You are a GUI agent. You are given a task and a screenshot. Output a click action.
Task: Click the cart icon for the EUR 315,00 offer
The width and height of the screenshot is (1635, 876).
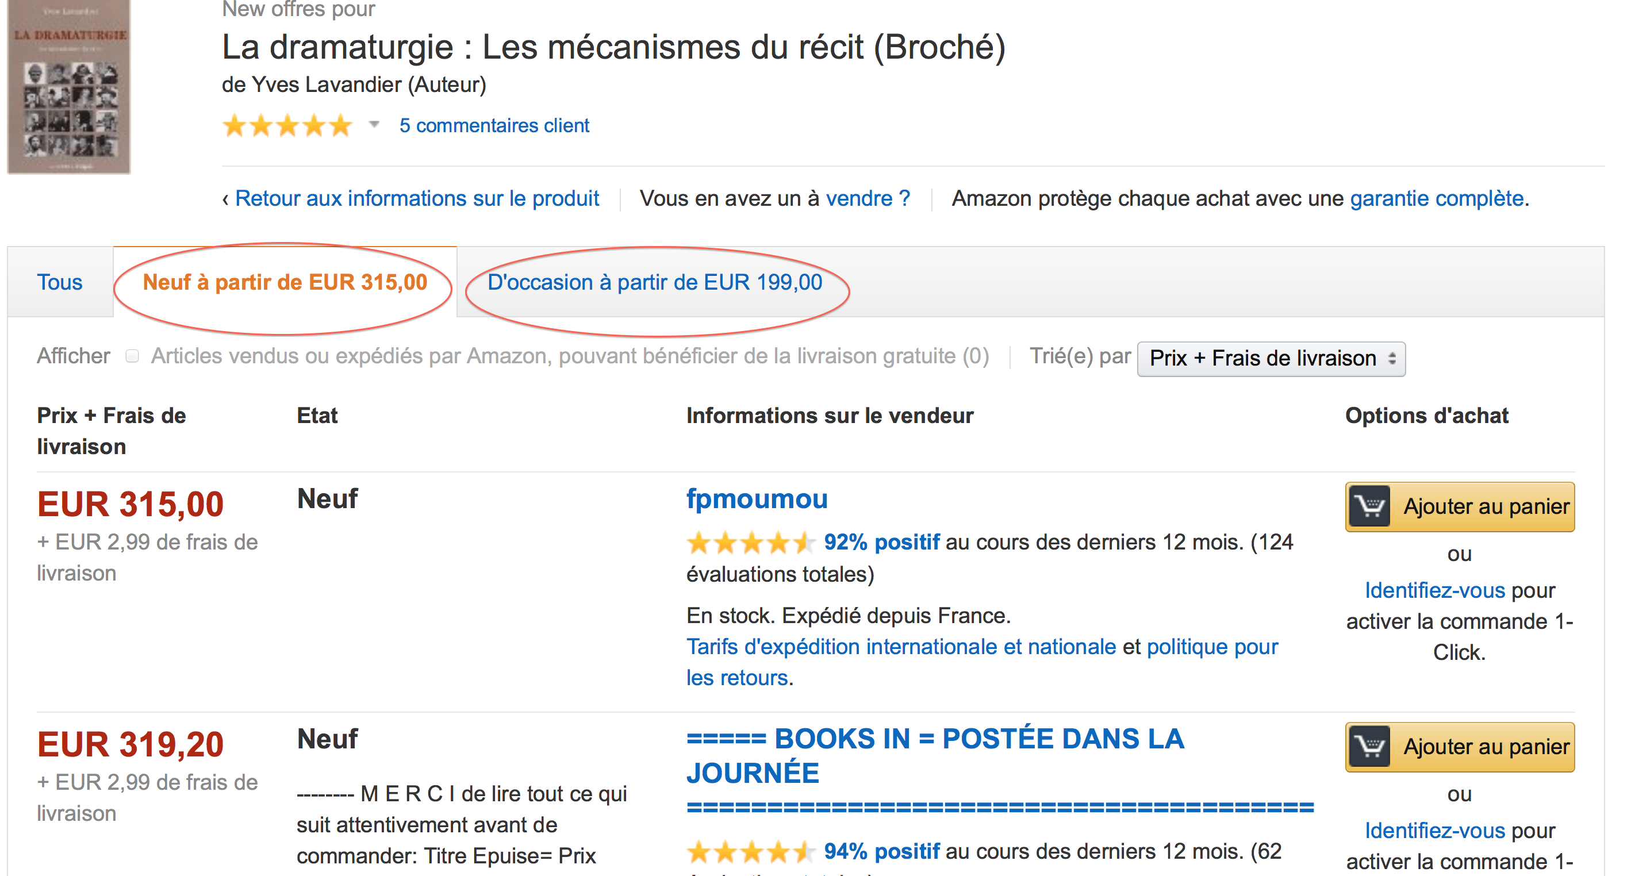pyautogui.click(x=1370, y=506)
